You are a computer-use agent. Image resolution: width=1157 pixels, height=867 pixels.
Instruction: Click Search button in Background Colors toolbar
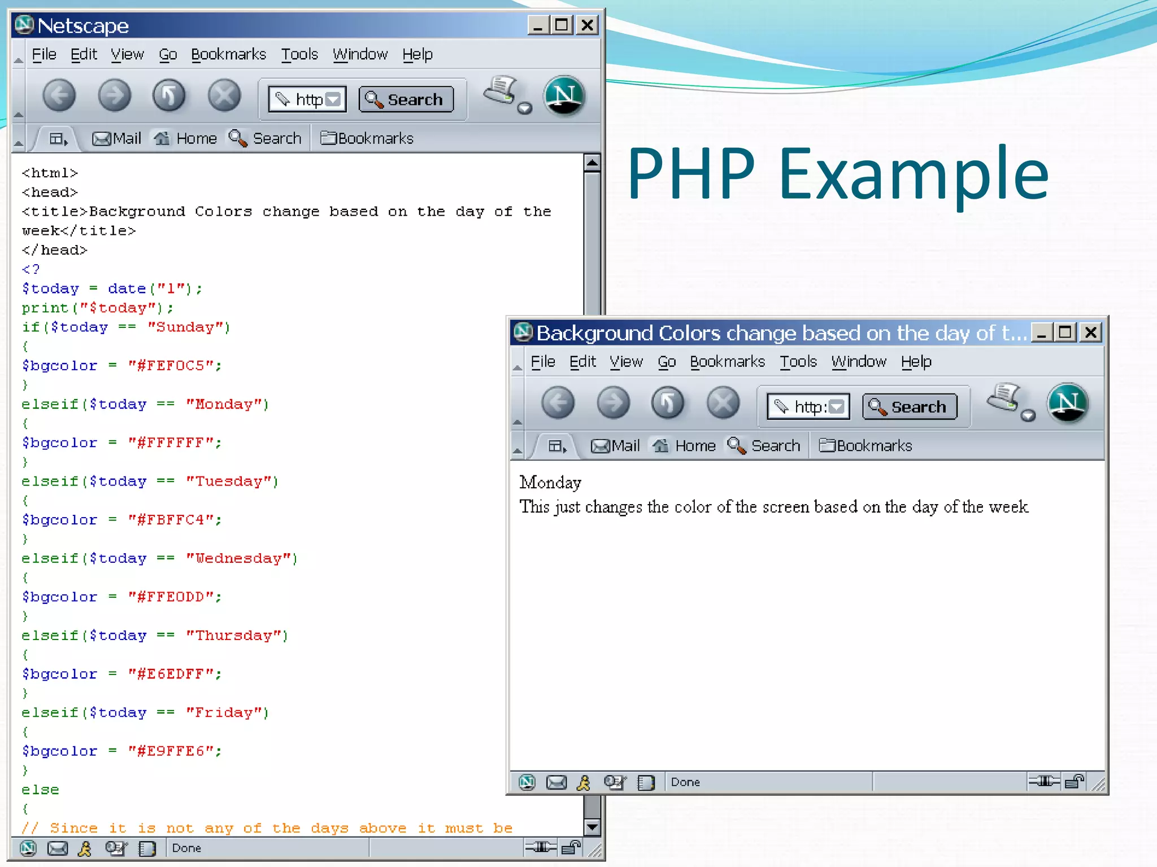click(910, 406)
